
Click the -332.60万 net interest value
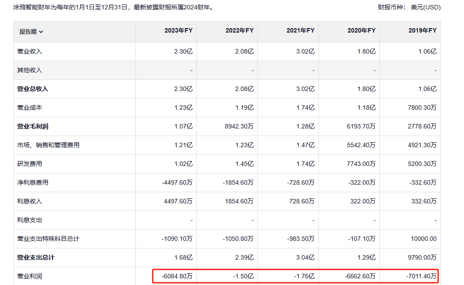pyautogui.click(x=423, y=182)
